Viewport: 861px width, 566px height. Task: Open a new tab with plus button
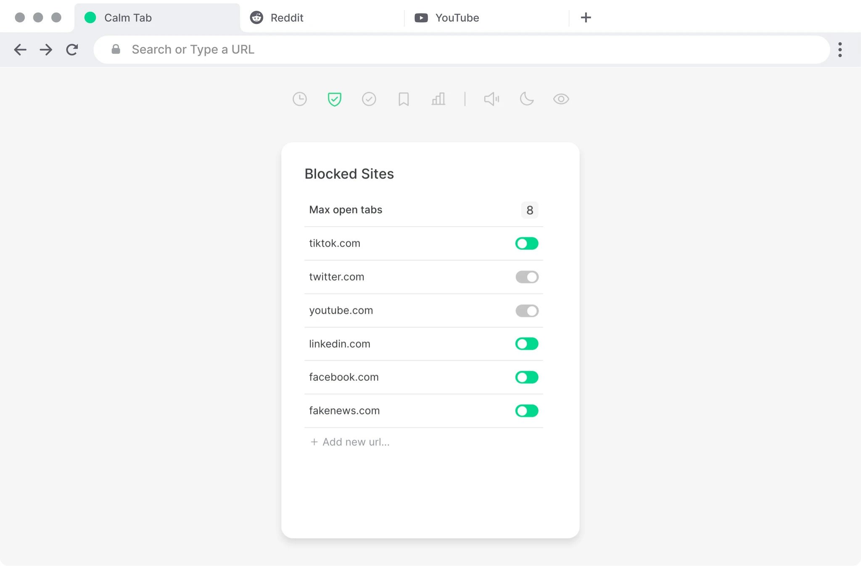(586, 17)
